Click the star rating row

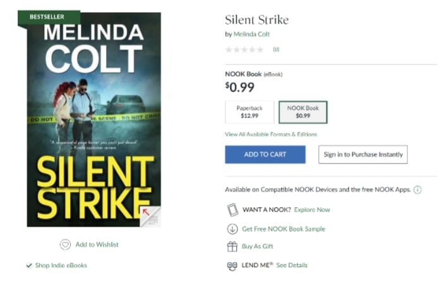pyautogui.click(x=244, y=49)
